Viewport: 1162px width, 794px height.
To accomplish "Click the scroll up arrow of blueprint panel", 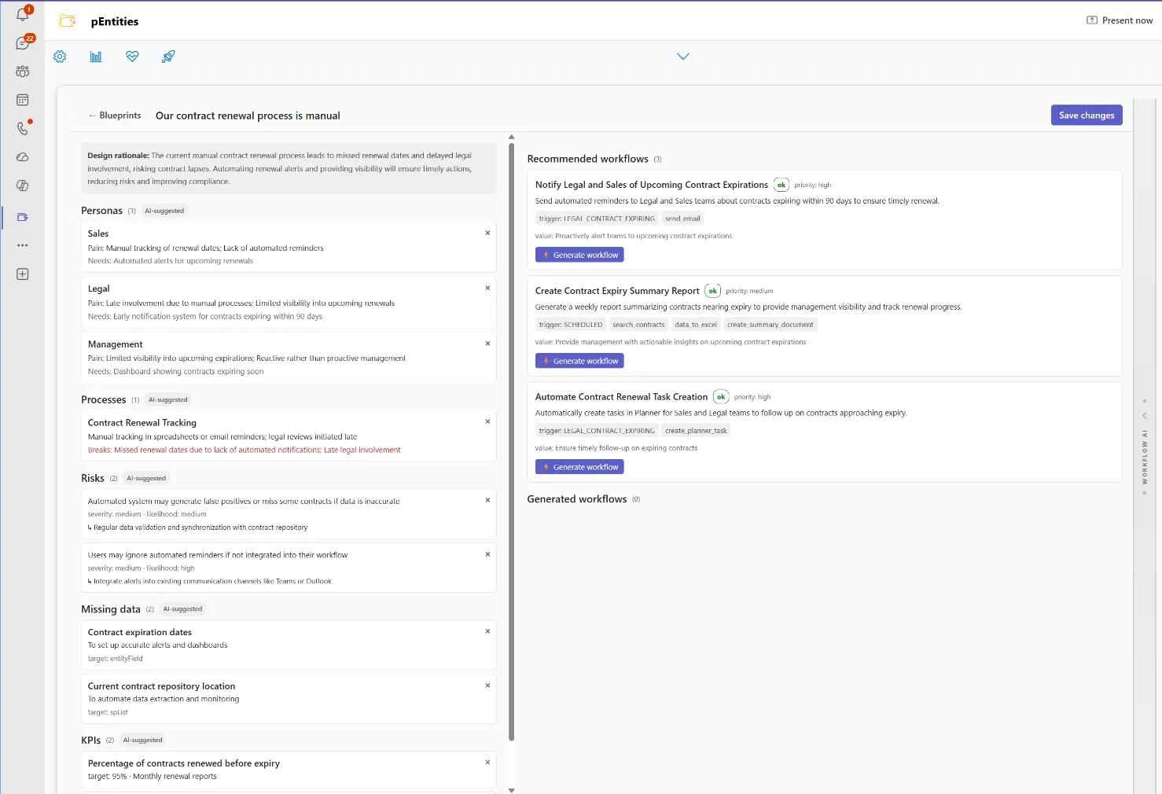I will coord(512,137).
